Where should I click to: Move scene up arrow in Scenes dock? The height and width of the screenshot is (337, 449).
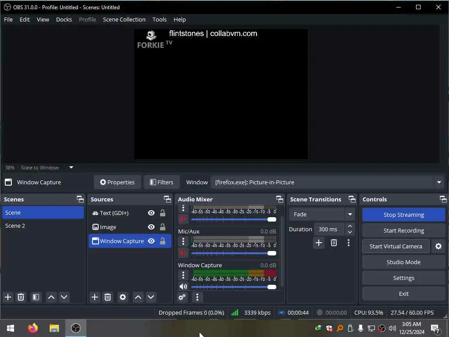tap(51, 297)
